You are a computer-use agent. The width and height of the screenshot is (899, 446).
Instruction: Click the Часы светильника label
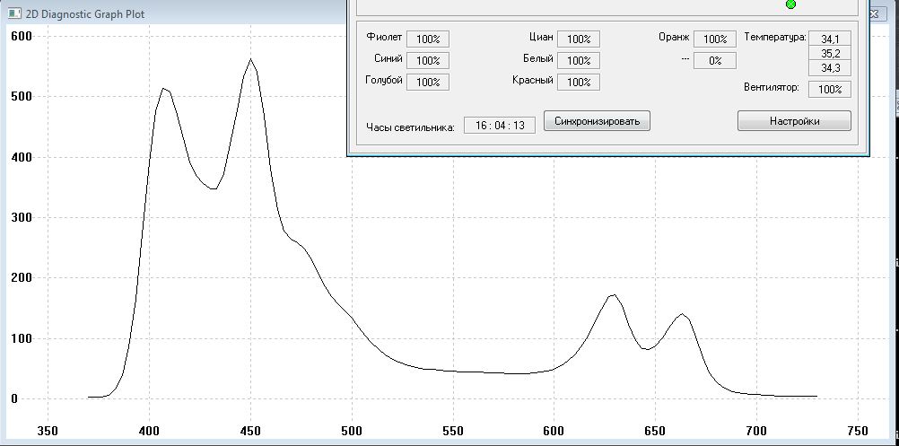click(410, 127)
